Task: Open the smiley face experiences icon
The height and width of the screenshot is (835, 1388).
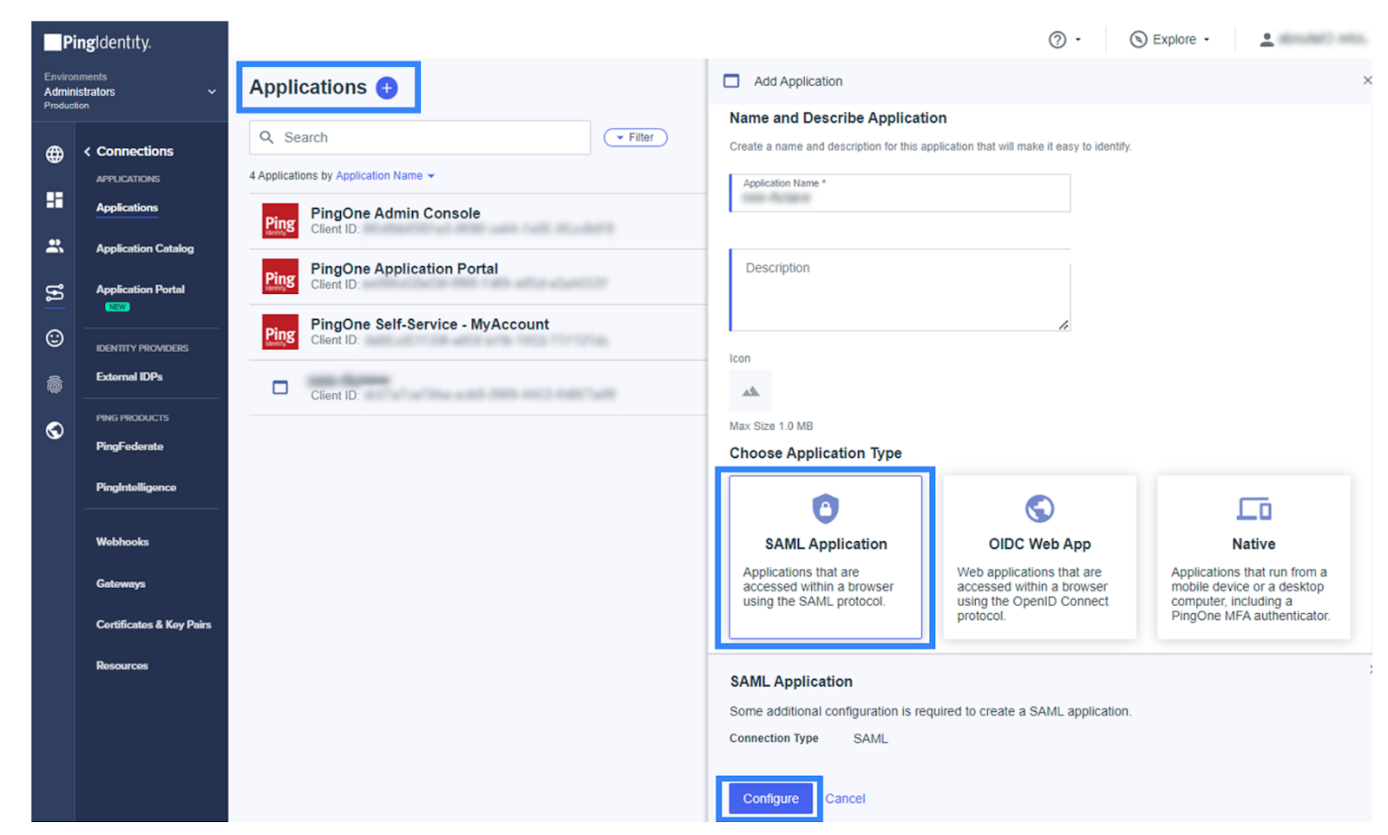Action: point(55,338)
